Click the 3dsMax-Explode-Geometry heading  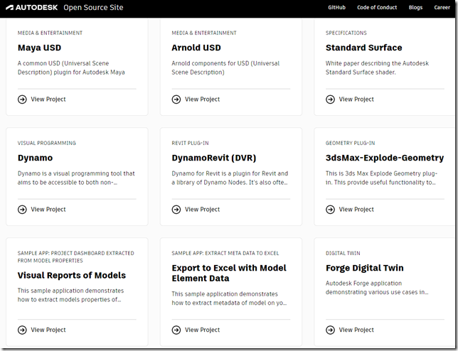pyautogui.click(x=385, y=158)
